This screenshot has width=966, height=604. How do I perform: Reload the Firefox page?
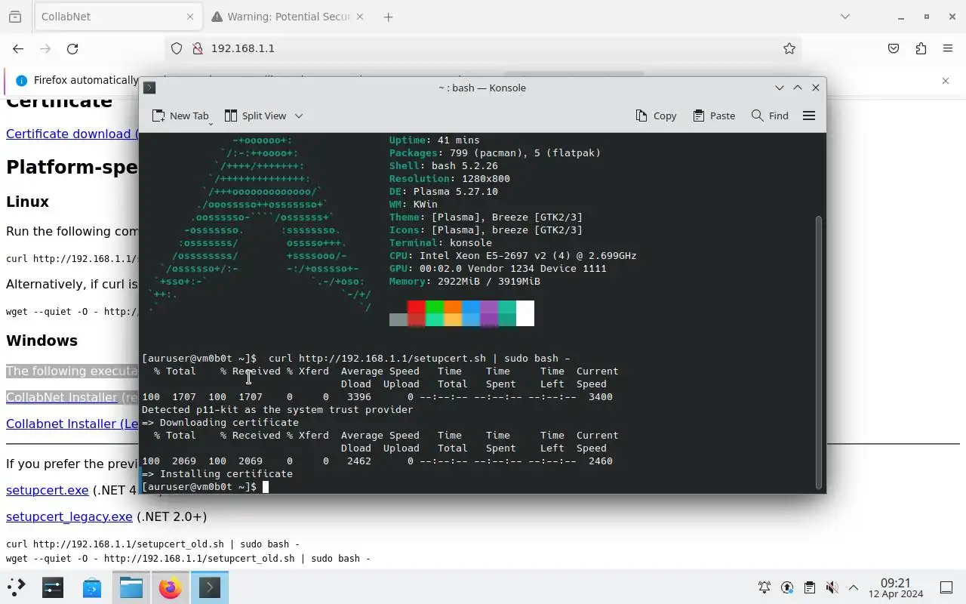72,48
